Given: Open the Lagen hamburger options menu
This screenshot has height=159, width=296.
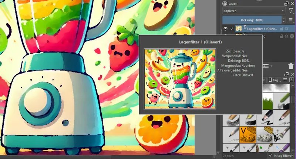Looking at the screenshot, I should point(291,20).
